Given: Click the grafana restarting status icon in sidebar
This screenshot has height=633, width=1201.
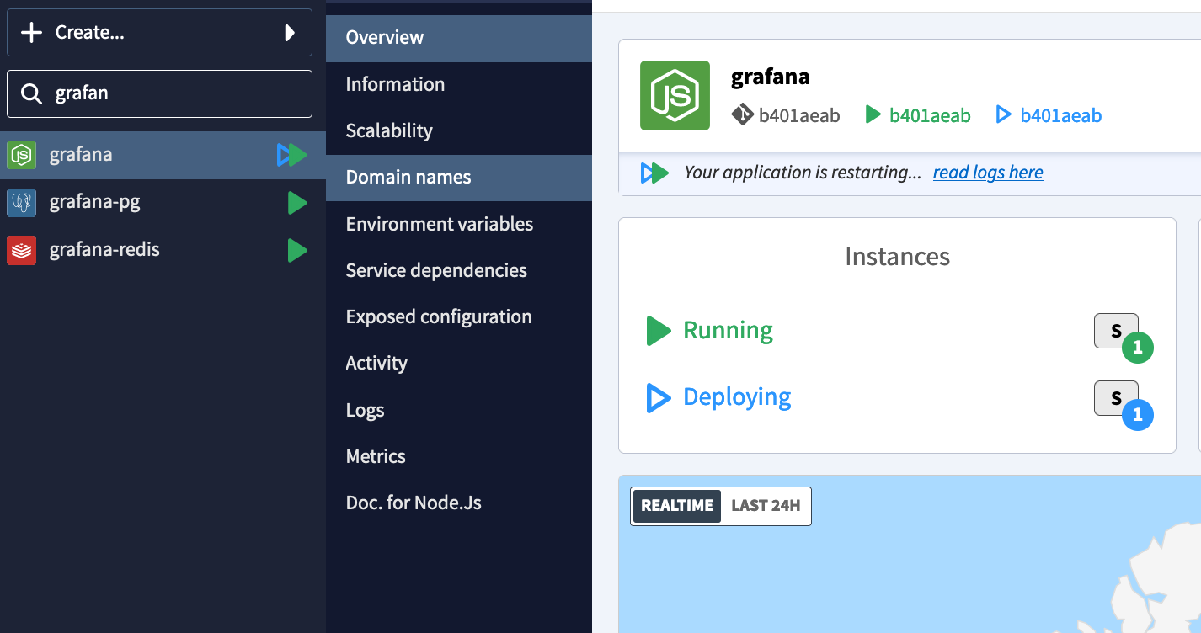Looking at the screenshot, I should pyautogui.click(x=292, y=155).
